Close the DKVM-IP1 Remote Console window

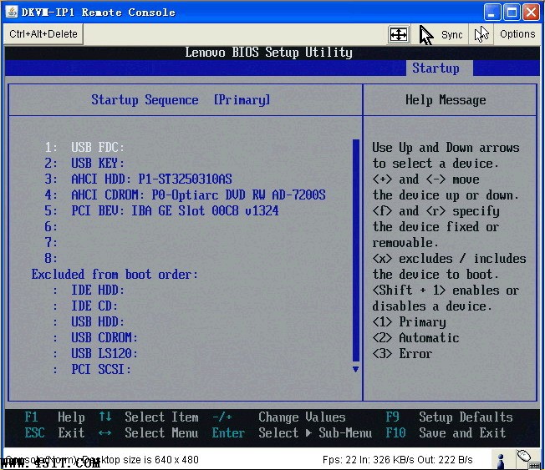[x=532, y=13]
